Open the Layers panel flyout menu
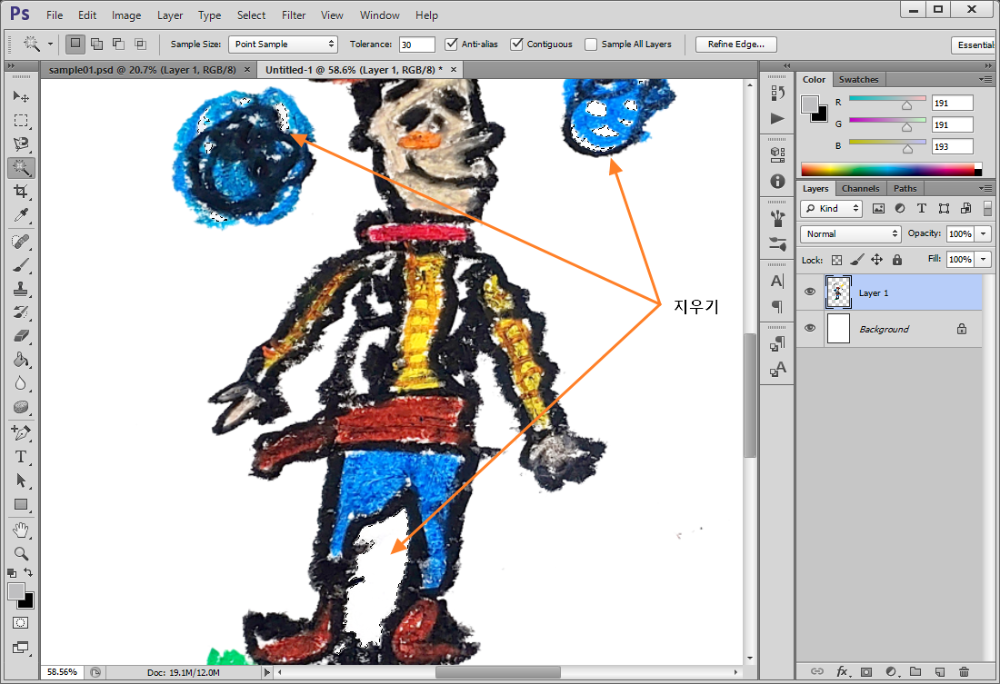 coord(985,189)
